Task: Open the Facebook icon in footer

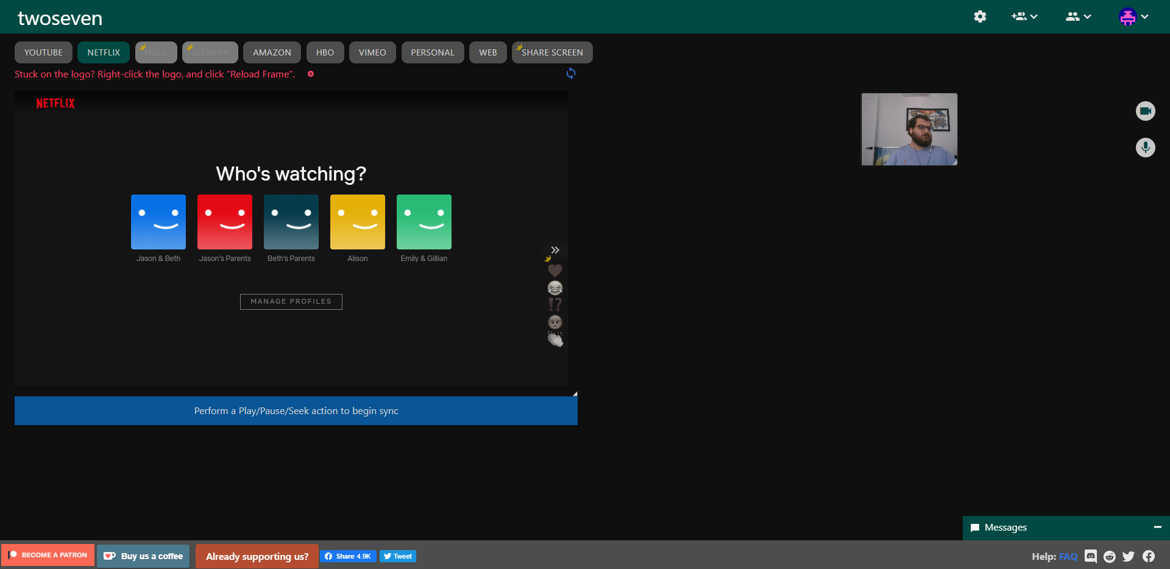Action: coord(1149,556)
